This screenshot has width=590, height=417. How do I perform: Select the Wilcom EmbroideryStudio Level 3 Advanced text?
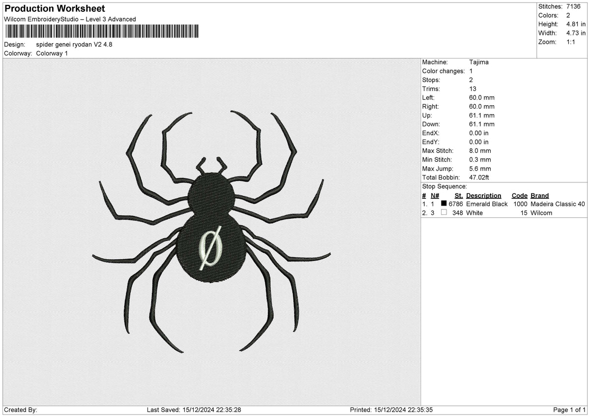(x=70, y=19)
